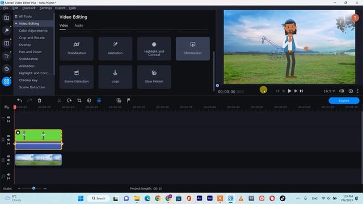The width and height of the screenshot is (363, 204).
Task: Open the Edit menu
Action: tap(15, 8)
